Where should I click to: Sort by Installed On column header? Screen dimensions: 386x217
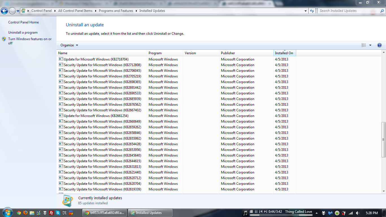285,53
